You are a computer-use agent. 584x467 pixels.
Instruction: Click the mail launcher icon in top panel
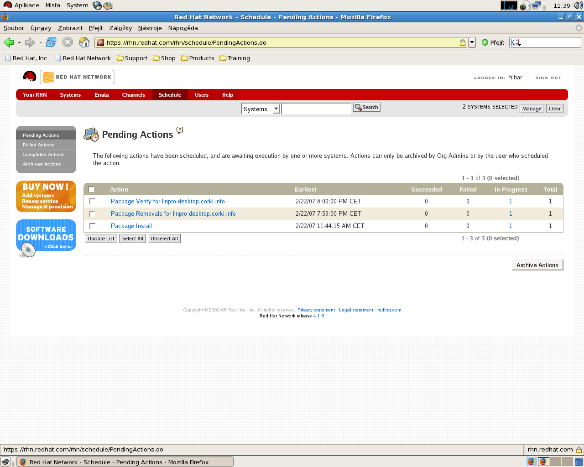[x=108, y=5]
